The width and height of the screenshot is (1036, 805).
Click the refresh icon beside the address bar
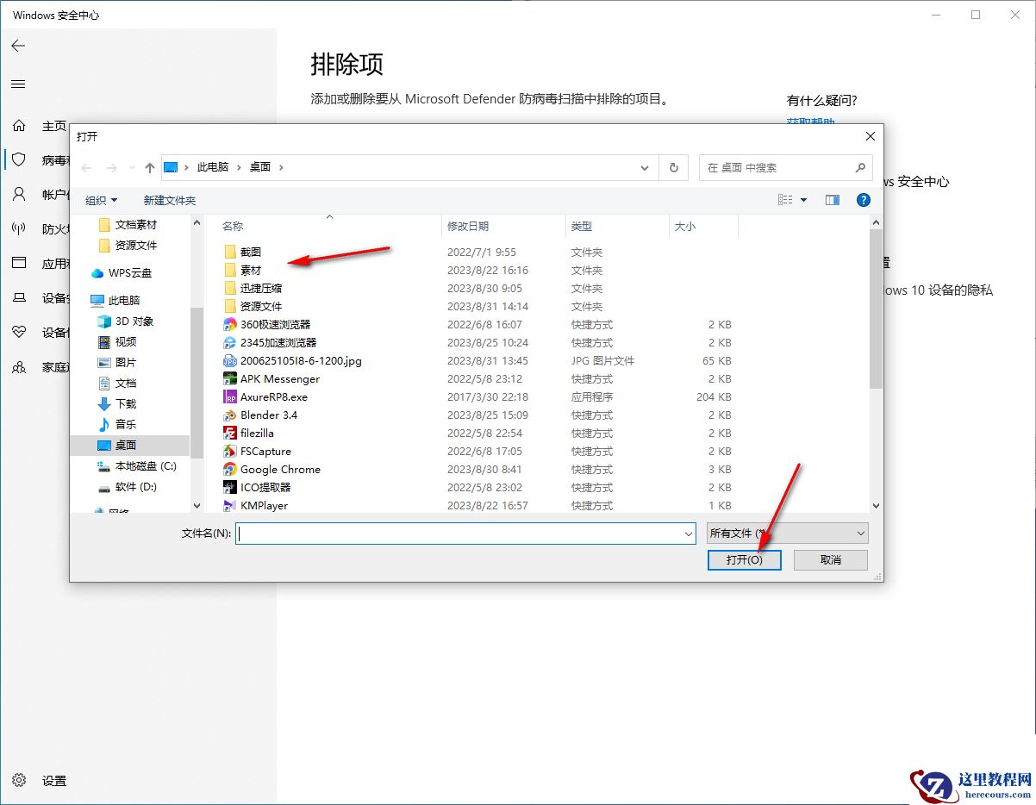(673, 168)
